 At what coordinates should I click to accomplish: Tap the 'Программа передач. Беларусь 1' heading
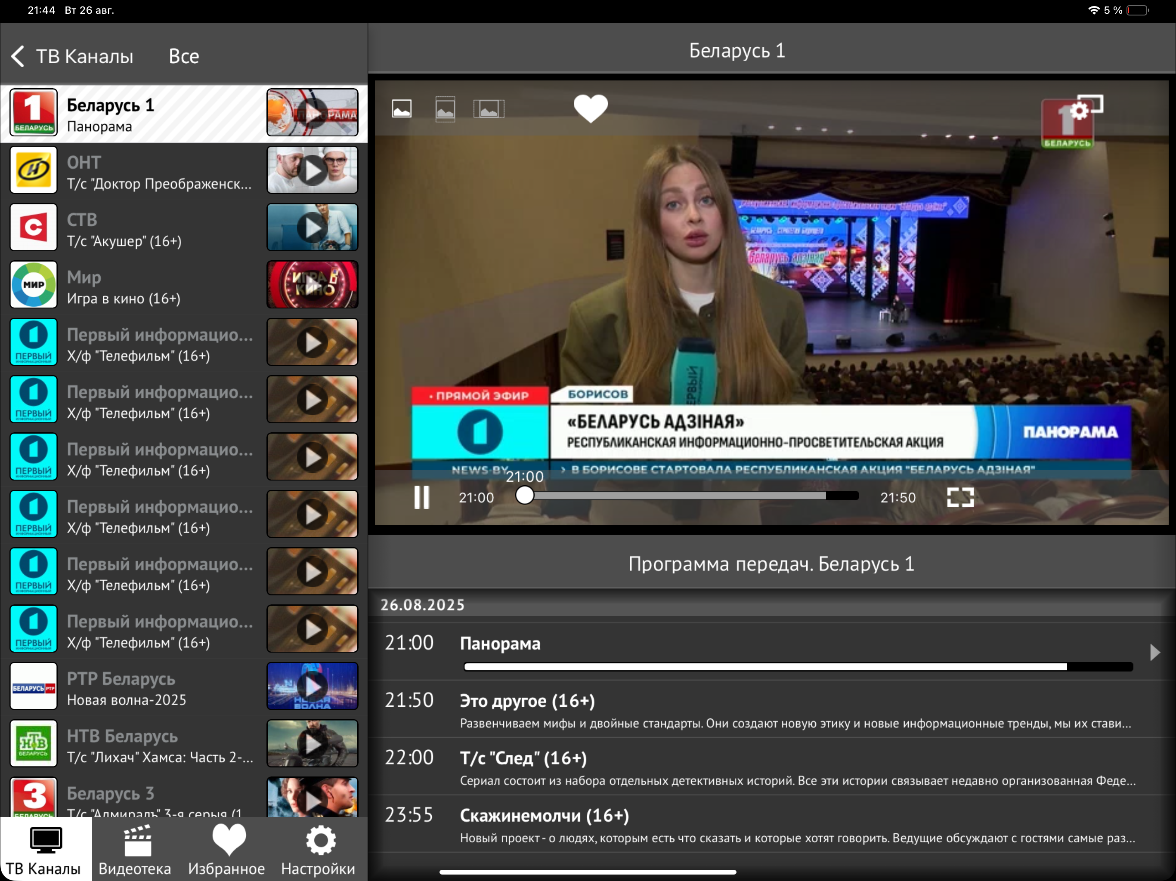(x=771, y=564)
